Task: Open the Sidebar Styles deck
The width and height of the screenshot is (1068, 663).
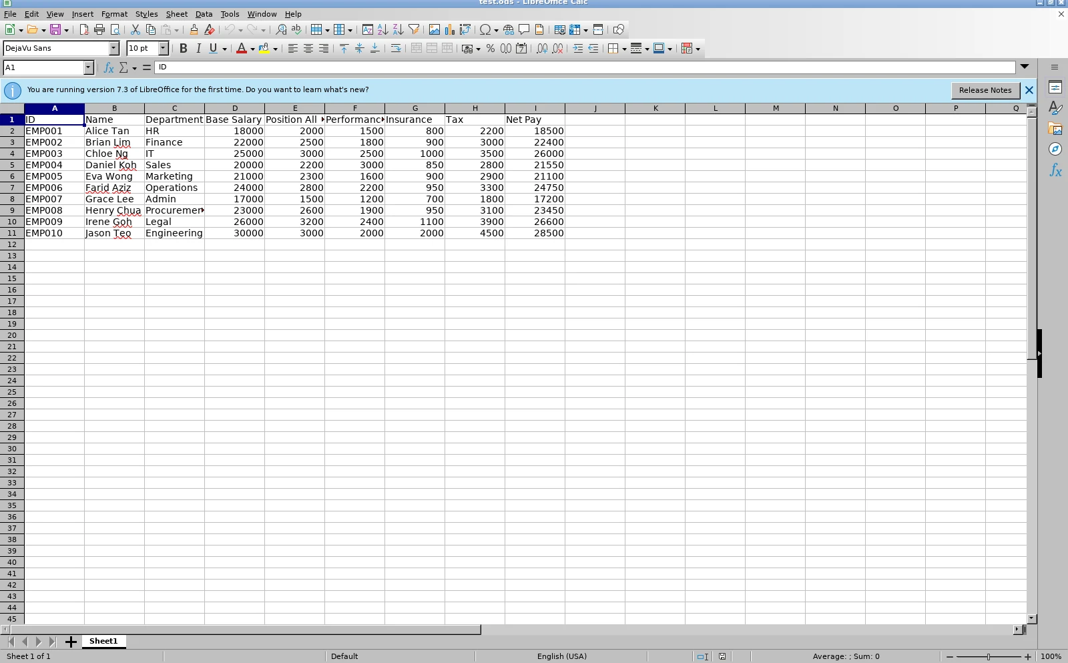Action: click(x=1055, y=108)
